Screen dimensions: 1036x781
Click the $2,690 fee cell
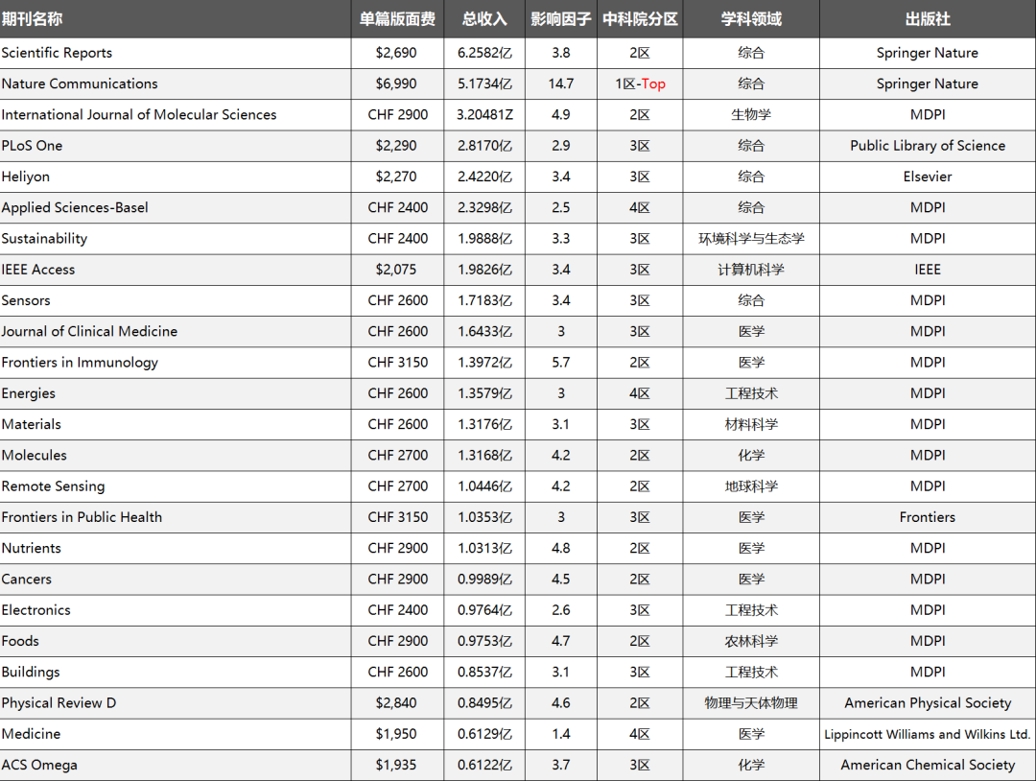pyautogui.click(x=396, y=53)
